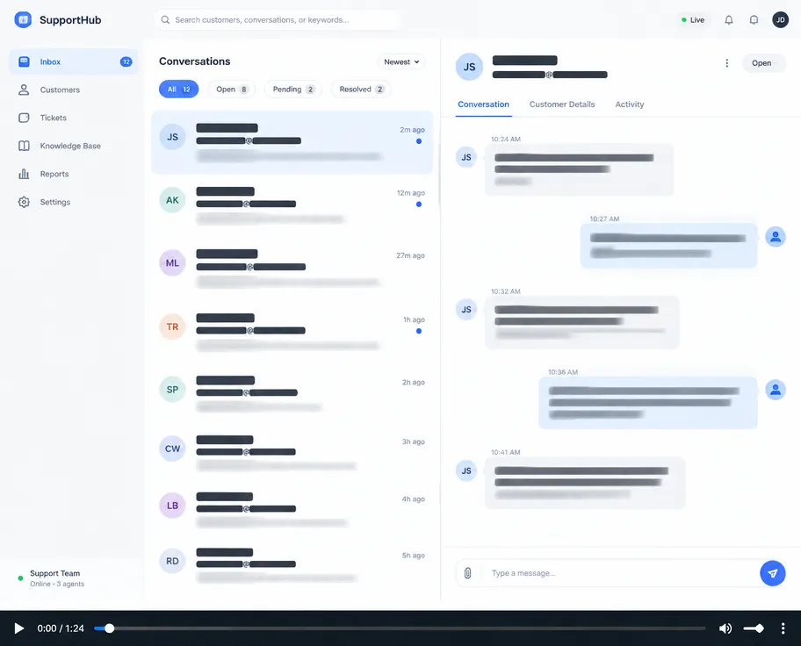
Task: Adjust the volume slider
Action: 754,628
